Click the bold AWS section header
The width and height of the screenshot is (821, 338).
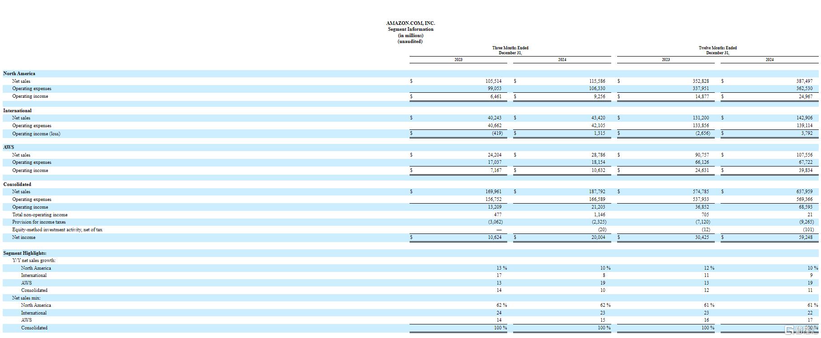coord(9,147)
